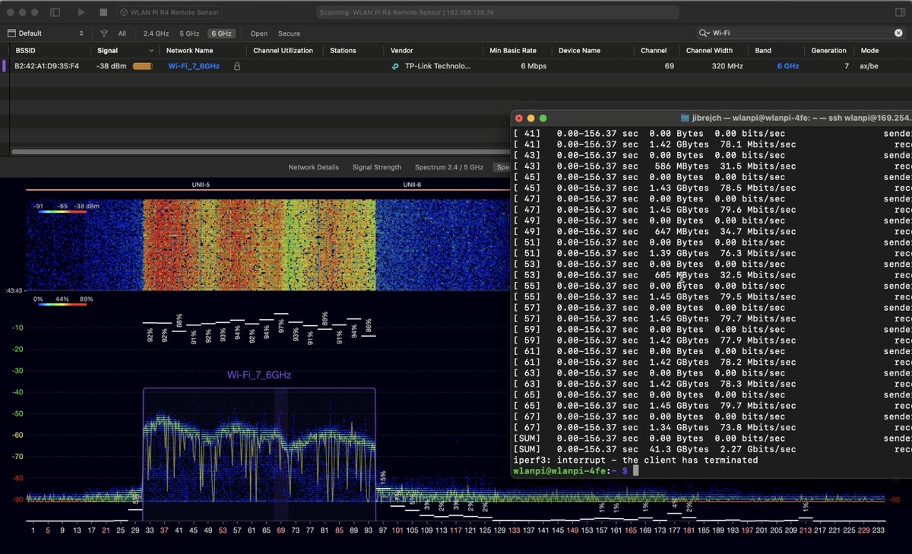Click the UNII-5 band label
This screenshot has height=554, width=912.
(201, 185)
